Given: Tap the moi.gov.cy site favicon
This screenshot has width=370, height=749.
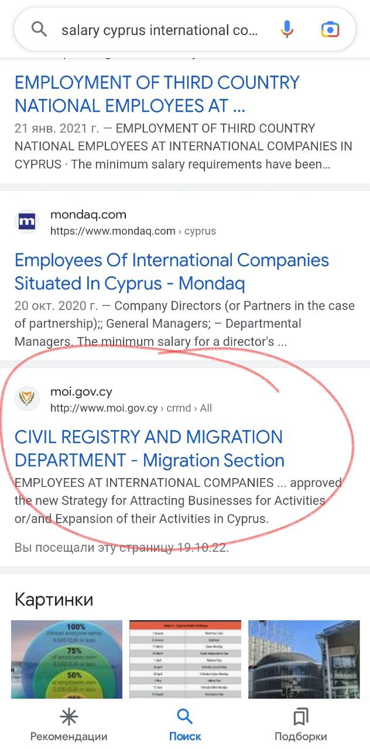Looking at the screenshot, I should click(27, 400).
